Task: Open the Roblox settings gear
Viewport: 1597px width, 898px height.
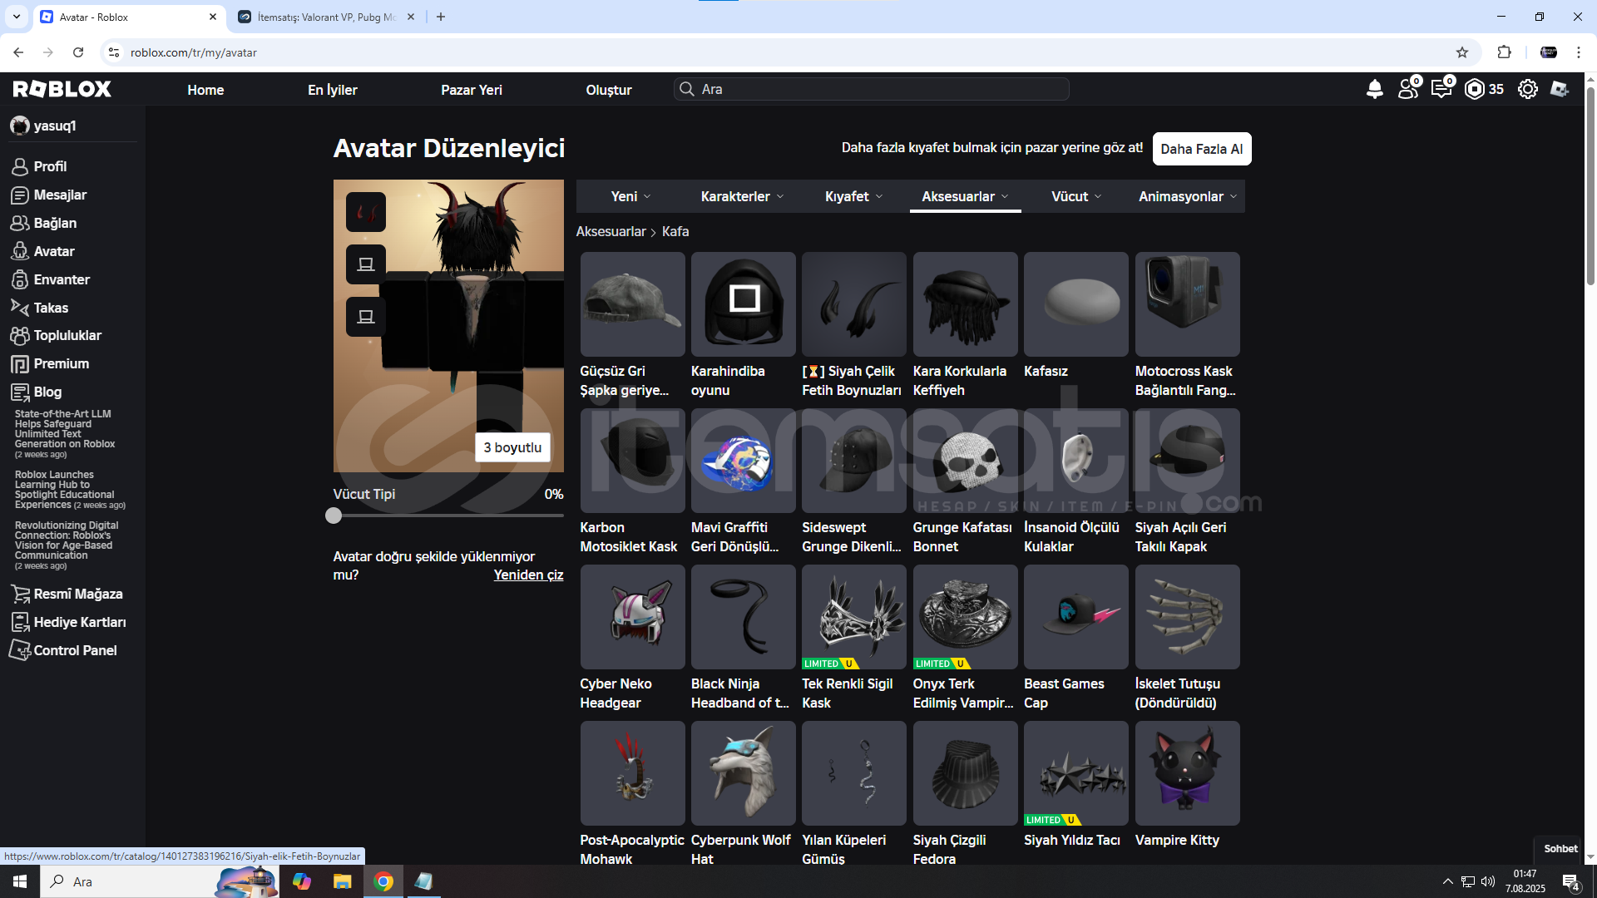Action: click(x=1527, y=89)
